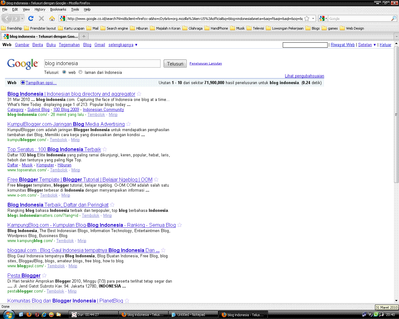Open the File menu
This screenshot has width=399, height=319.
pyautogui.click(x=5, y=9)
